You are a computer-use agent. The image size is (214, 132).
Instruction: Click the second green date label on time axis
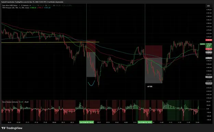[145, 122]
